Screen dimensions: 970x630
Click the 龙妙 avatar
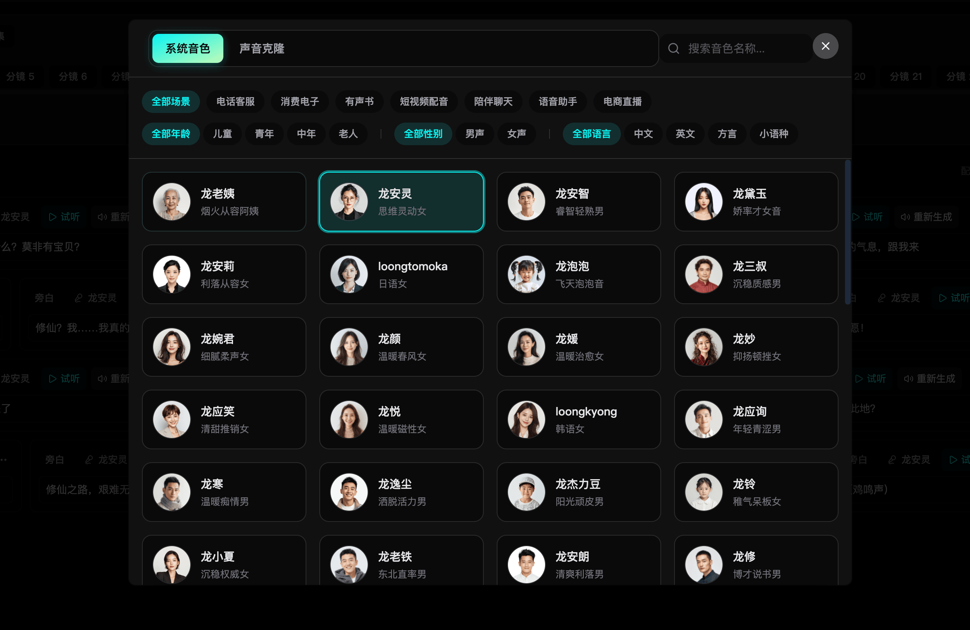[704, 347]
